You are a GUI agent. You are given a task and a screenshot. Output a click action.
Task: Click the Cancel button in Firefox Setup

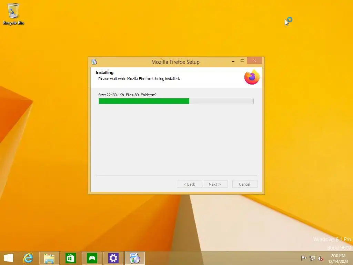[245, 184]
